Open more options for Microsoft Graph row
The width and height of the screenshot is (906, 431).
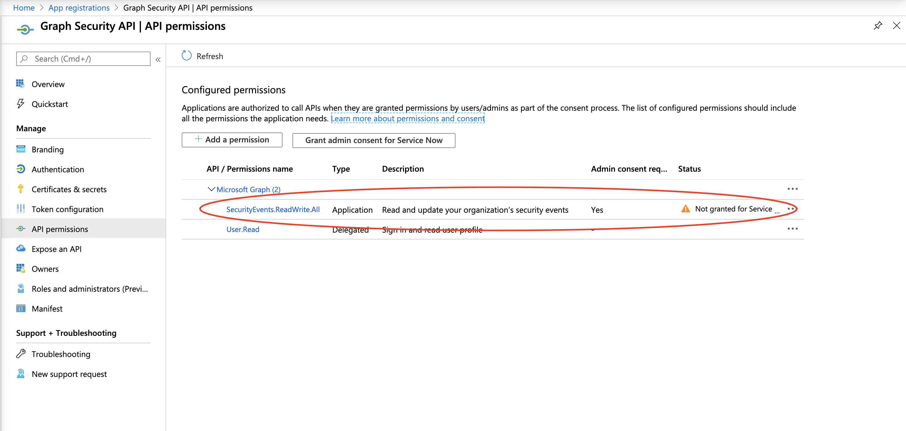(792, 189)
